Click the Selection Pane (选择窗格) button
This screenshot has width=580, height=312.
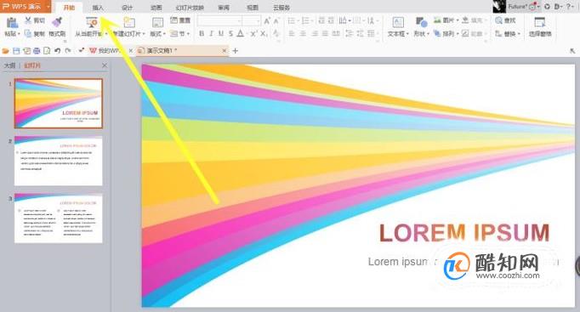[540, 27]
